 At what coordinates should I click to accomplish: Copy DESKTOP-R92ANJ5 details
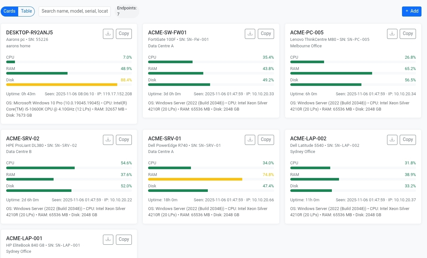tap(124, 34)
